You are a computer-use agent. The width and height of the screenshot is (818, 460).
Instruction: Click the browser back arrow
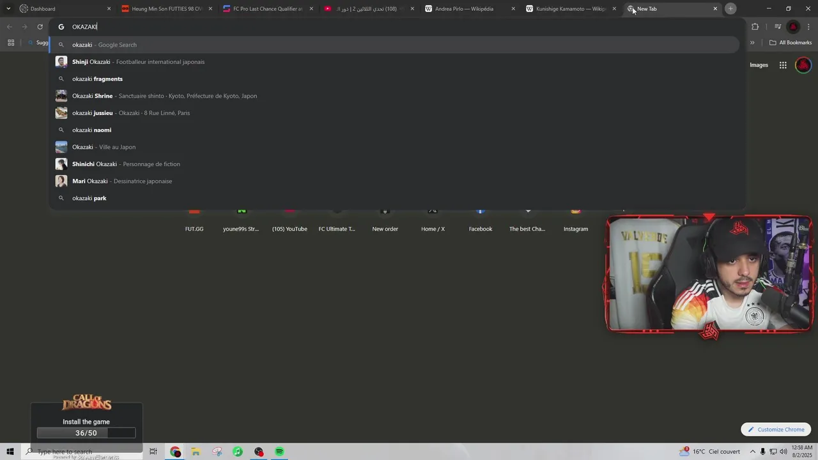click(x=9, y=27)
